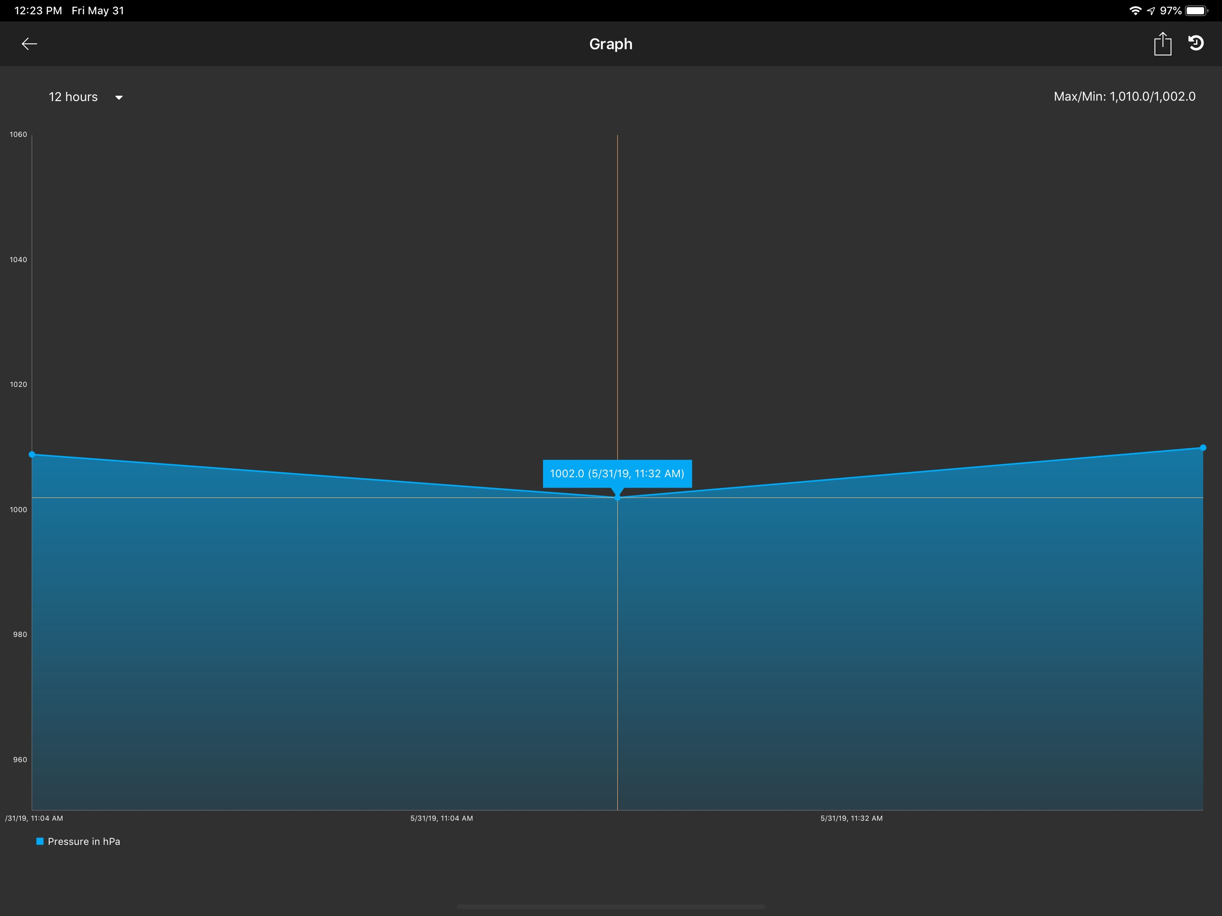Tap the Max/Min: 1,010.0/1,002.0 label

(1124, 97)
